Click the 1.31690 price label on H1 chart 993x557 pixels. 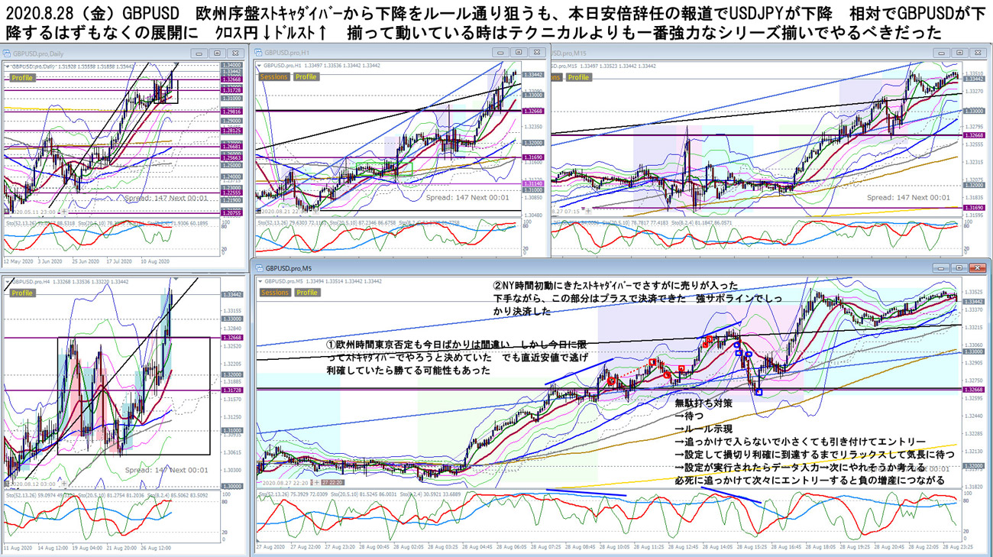pos(533,157)
